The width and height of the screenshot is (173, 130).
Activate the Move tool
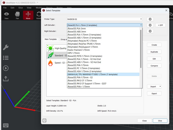(x=28, y=15)
